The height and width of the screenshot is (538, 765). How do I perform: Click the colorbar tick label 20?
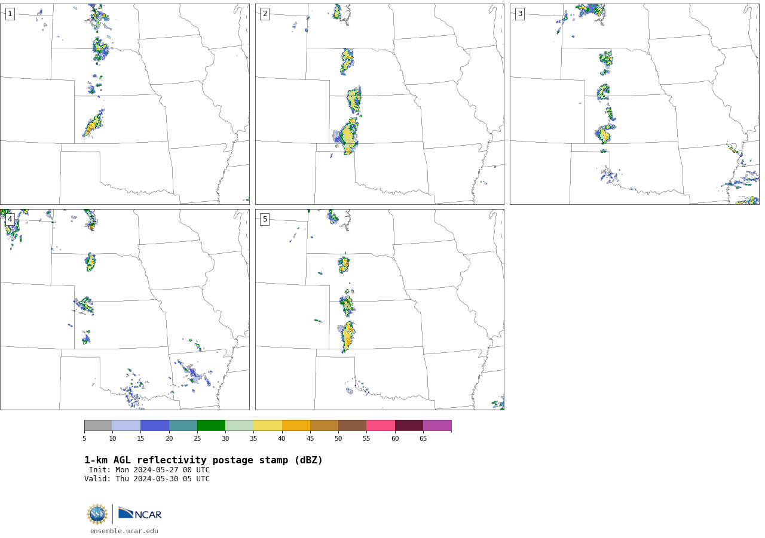169,439
